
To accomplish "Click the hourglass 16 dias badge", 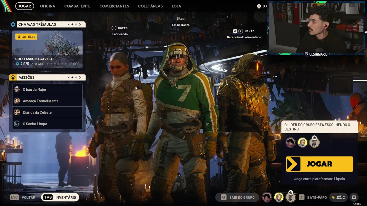I will (x=26, y=37).
